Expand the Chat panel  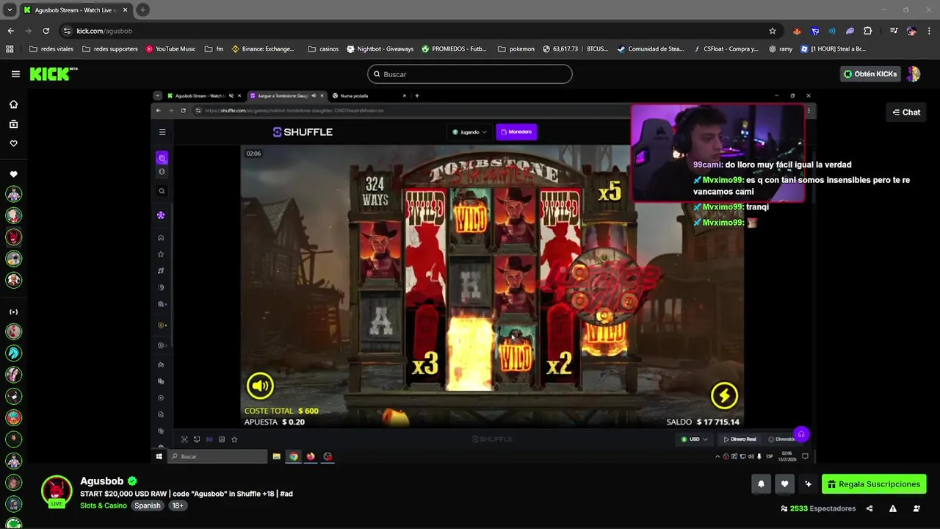point(906,112)
